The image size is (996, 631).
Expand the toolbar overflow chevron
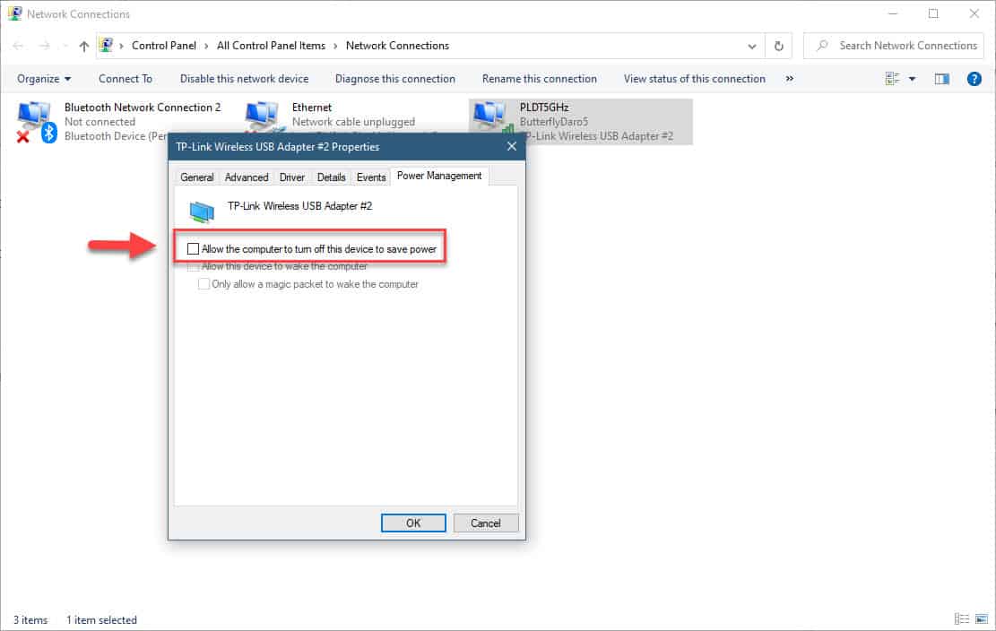(x=790, y=79)
